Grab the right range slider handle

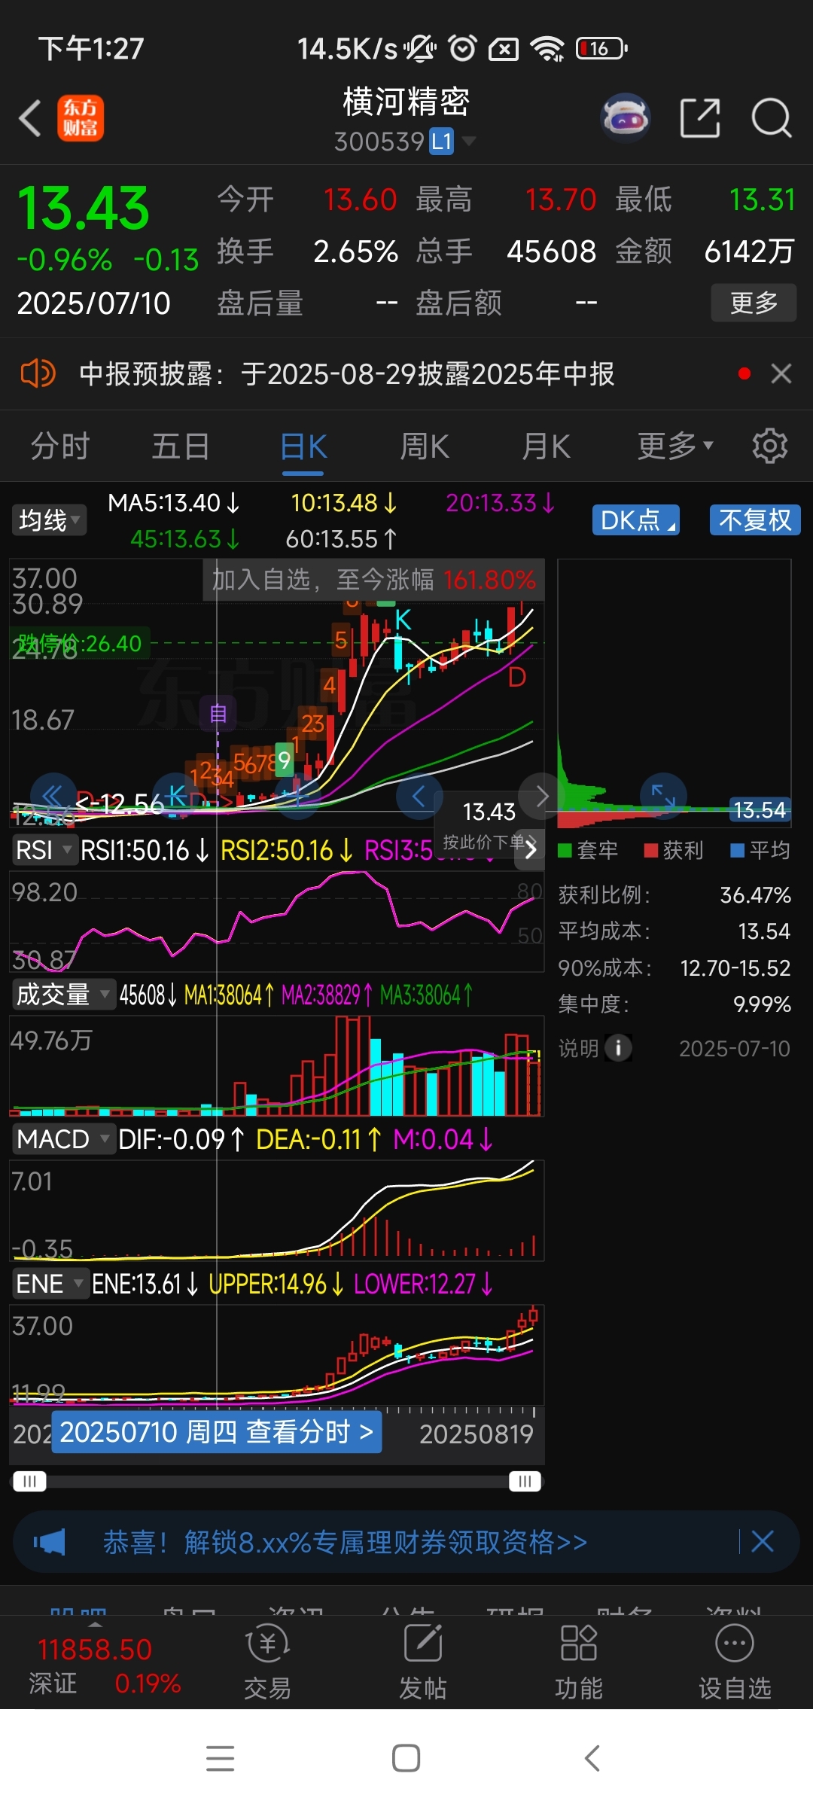point(525,1481)
